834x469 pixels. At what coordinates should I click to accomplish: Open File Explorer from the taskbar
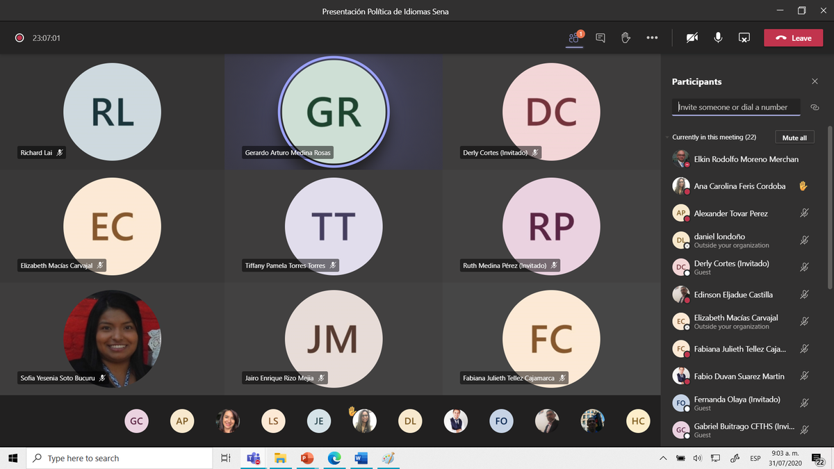tap(280, 458)
